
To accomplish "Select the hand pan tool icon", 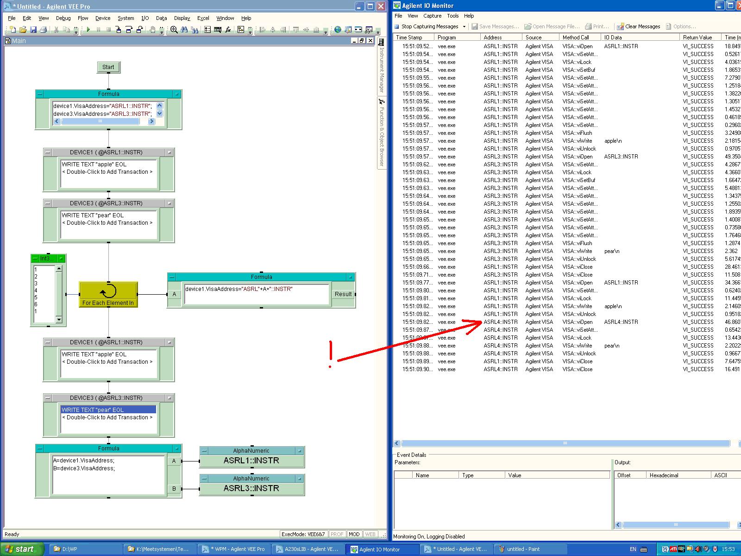I will click(x=152, y=30).
